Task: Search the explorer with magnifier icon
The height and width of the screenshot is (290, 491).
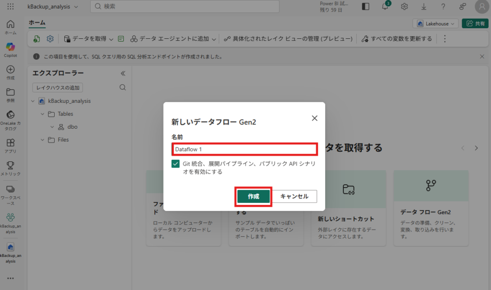Action: tap(123, 88)
